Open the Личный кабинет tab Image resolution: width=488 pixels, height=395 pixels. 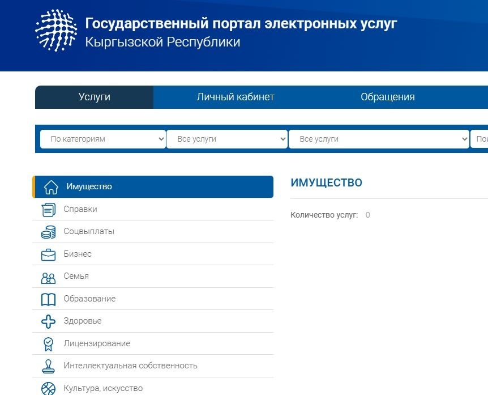[236, 97]
